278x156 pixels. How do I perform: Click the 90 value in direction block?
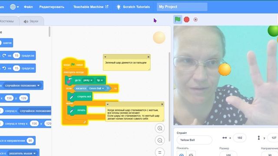[x=30, y=140]
